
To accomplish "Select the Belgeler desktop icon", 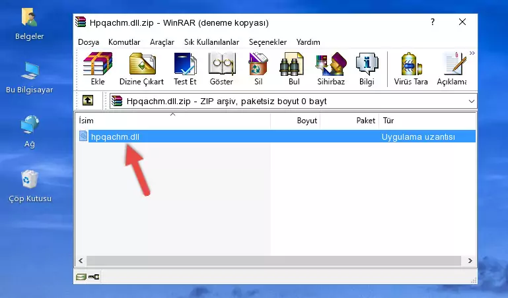I will coord(30,24).
